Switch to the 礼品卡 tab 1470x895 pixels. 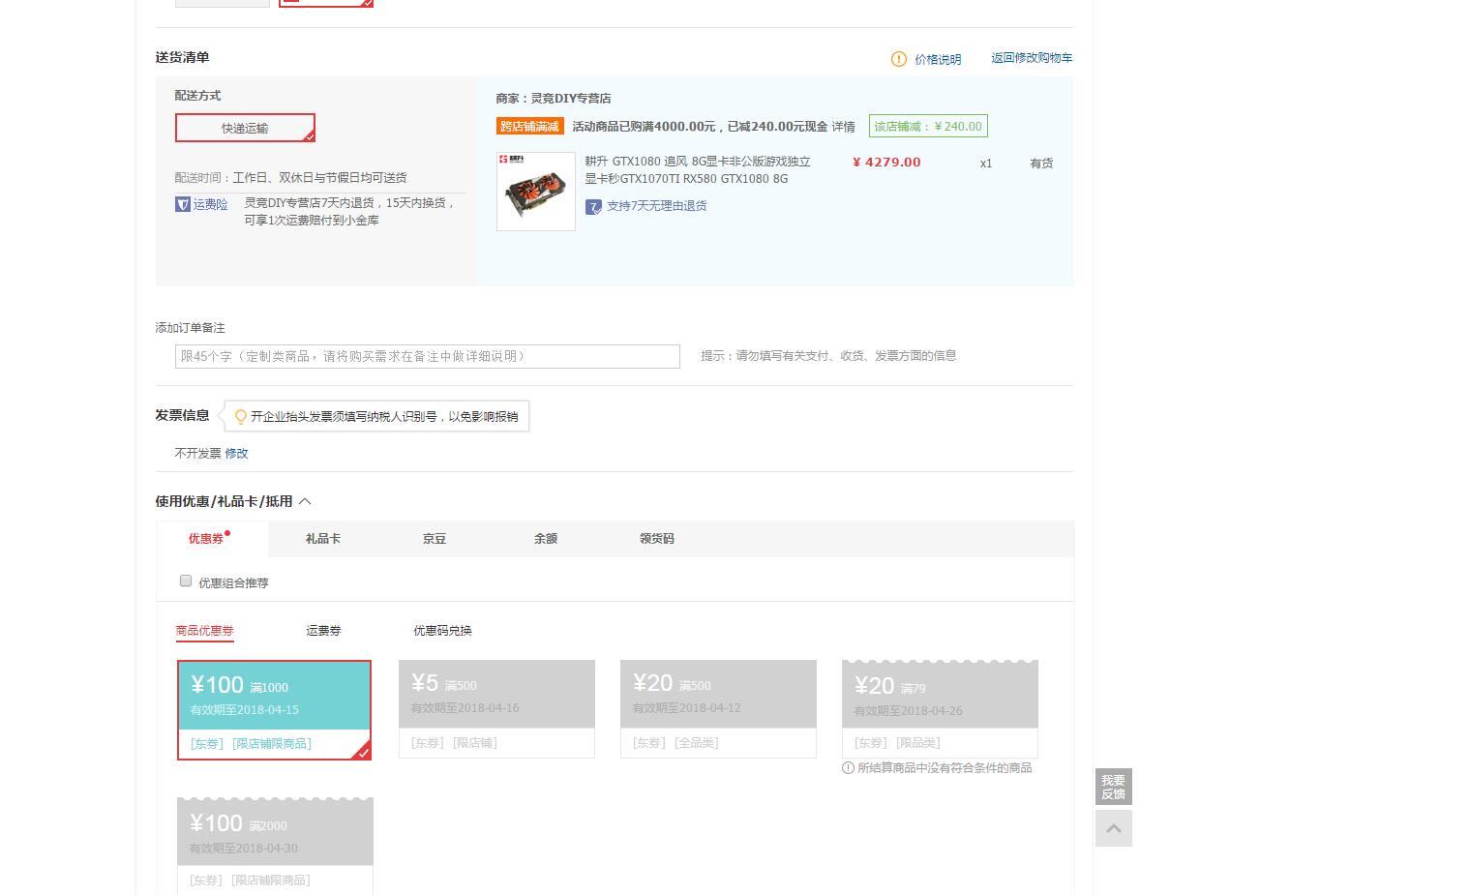[x=323, y=539]
